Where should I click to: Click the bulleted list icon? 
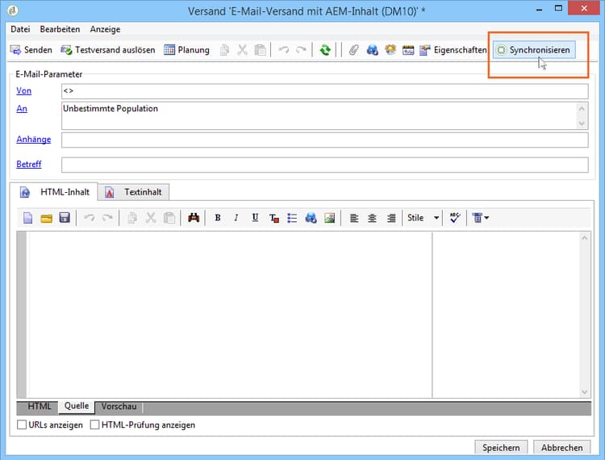coord(293,219)
